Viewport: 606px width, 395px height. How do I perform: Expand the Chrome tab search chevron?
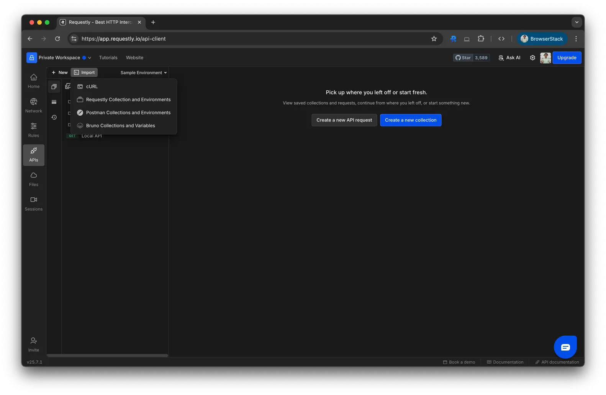[x=577, y=22]
